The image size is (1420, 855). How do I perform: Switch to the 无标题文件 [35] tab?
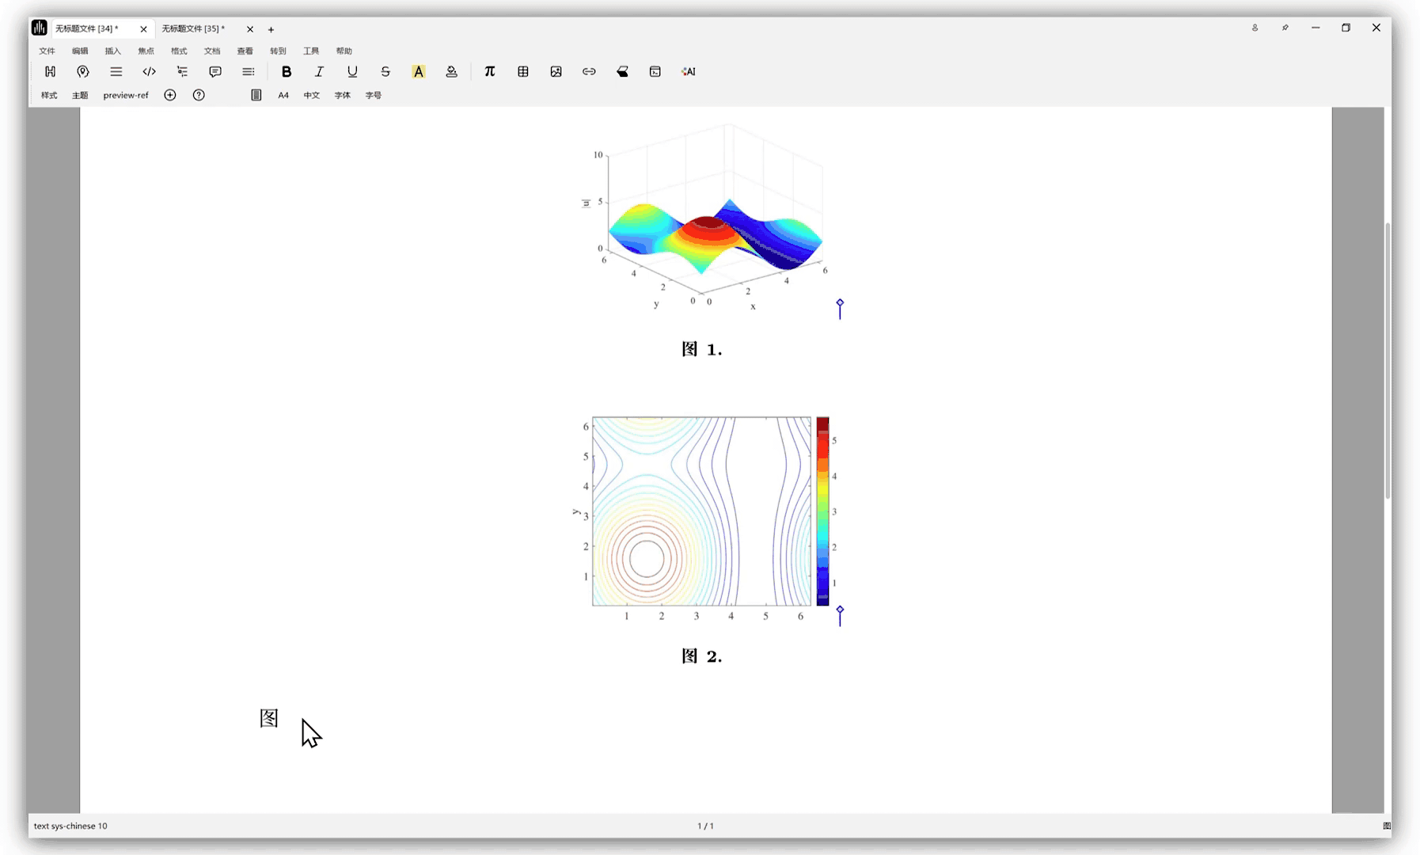pos(194,28)
